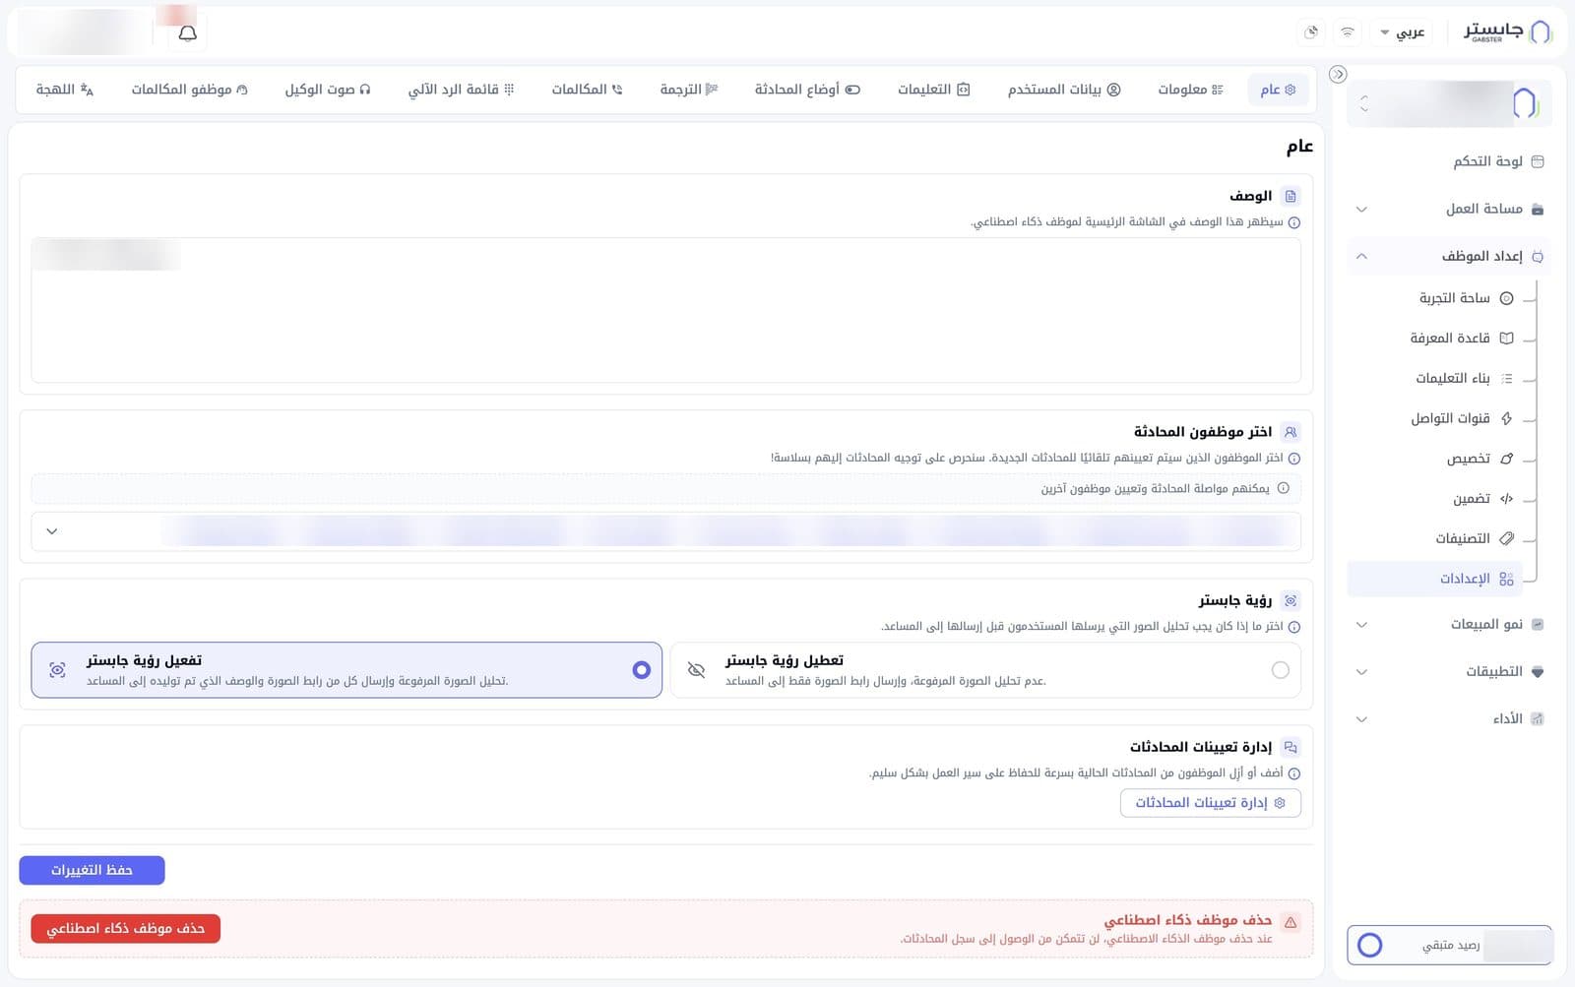
Task: Click the إدارة تعيينات المحادثات button
Action: pos(1210,803)
